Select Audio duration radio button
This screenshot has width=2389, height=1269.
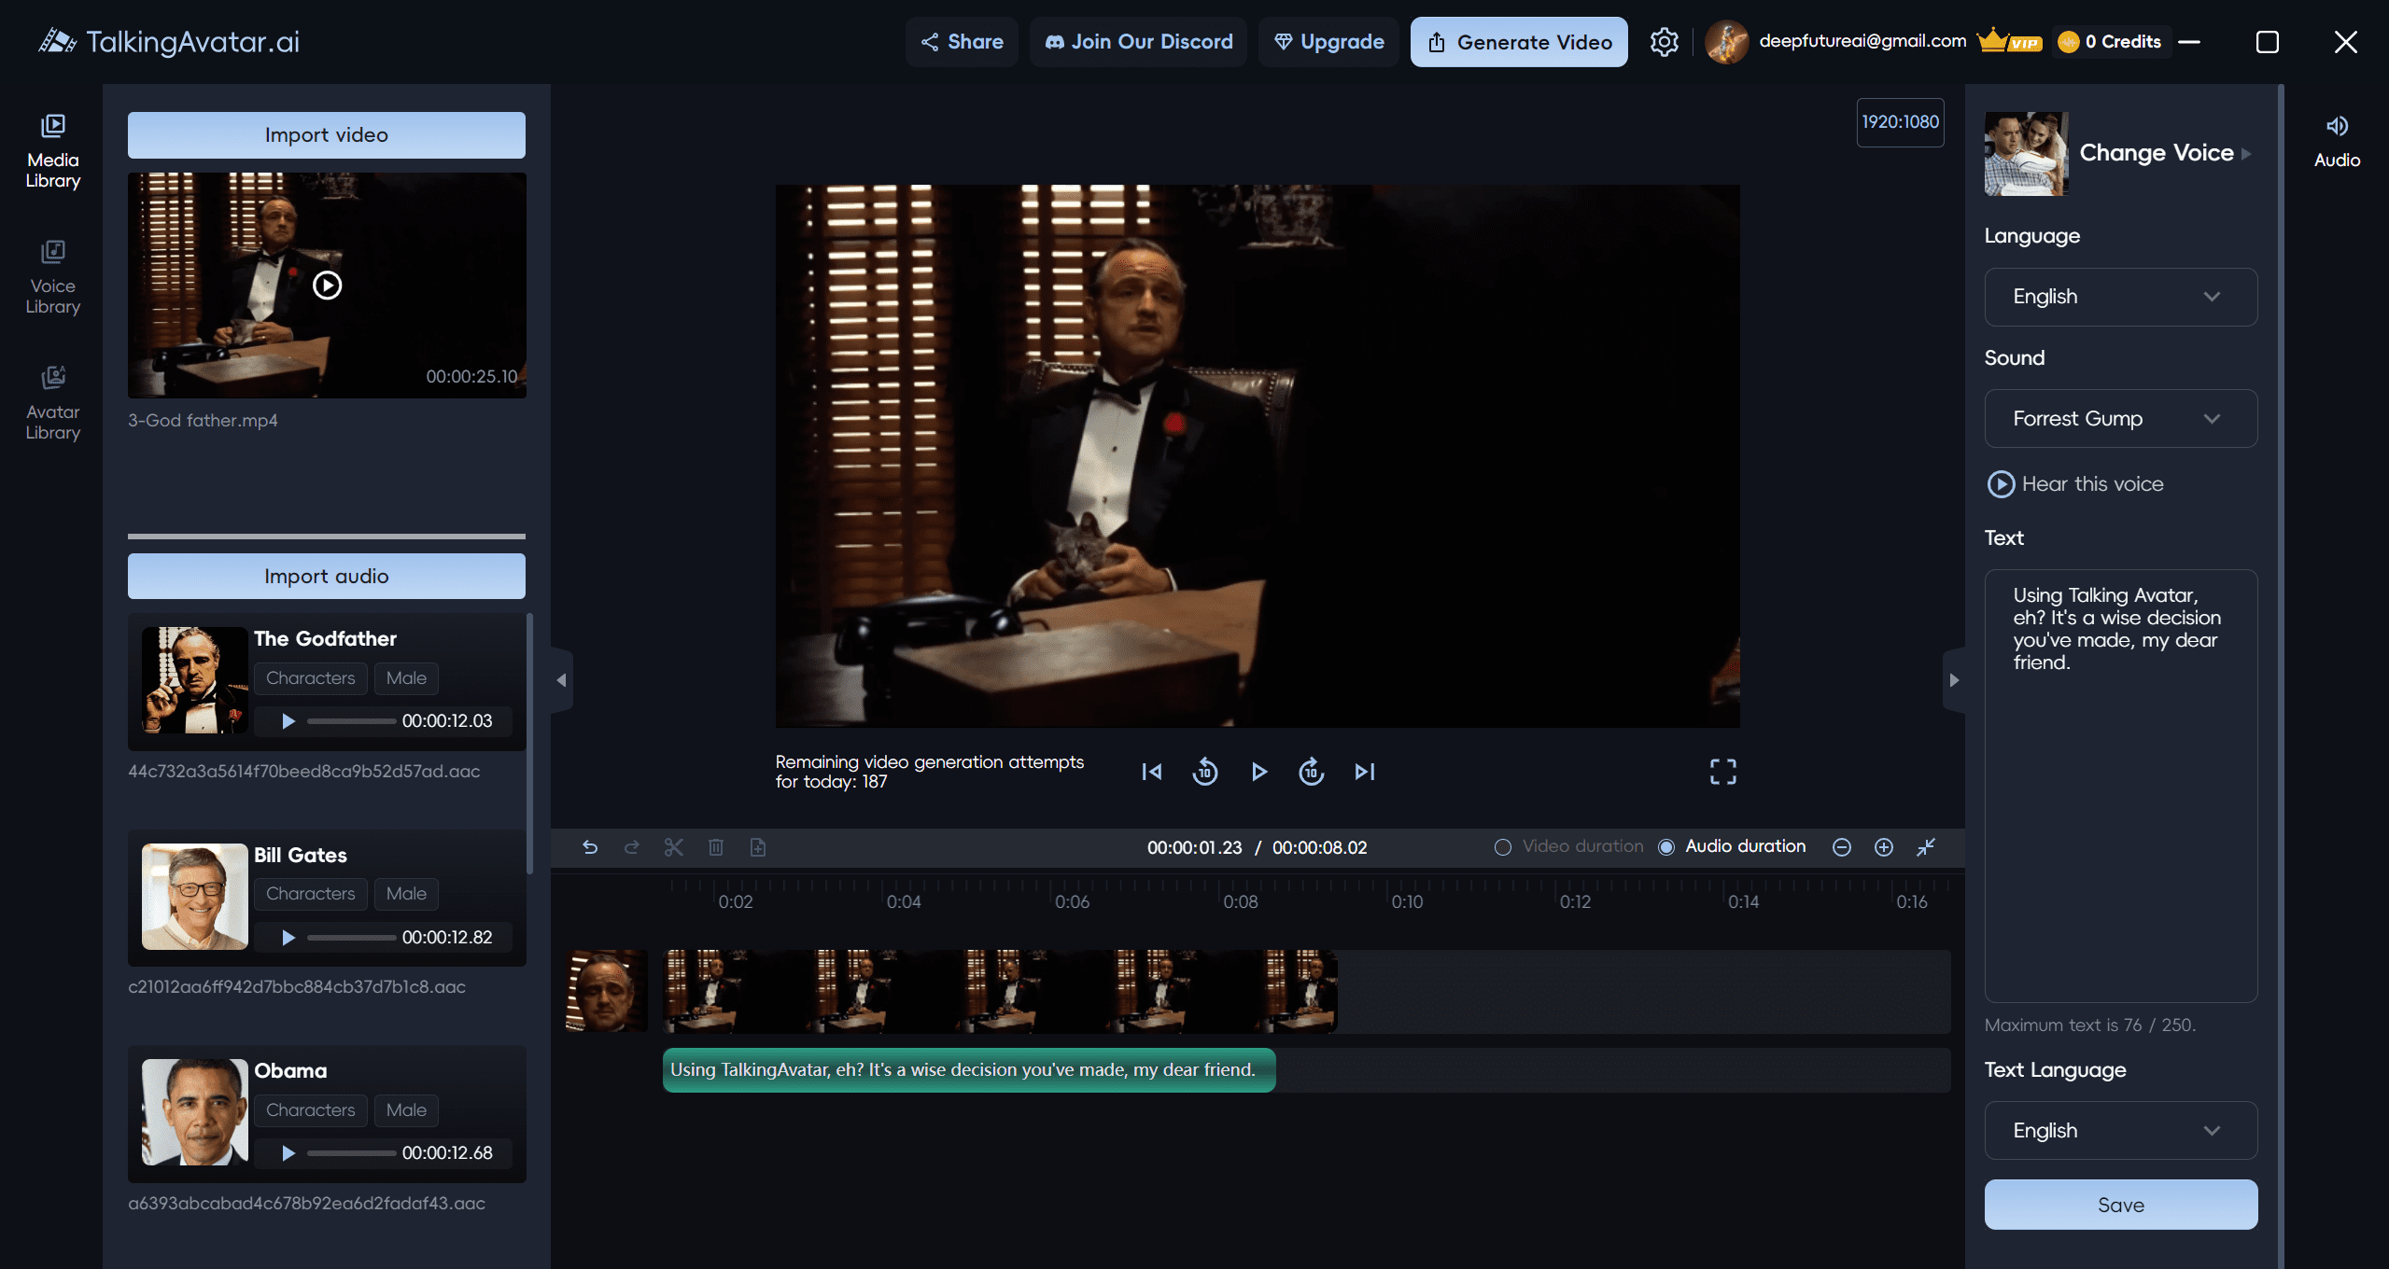tap(1666, 847)
